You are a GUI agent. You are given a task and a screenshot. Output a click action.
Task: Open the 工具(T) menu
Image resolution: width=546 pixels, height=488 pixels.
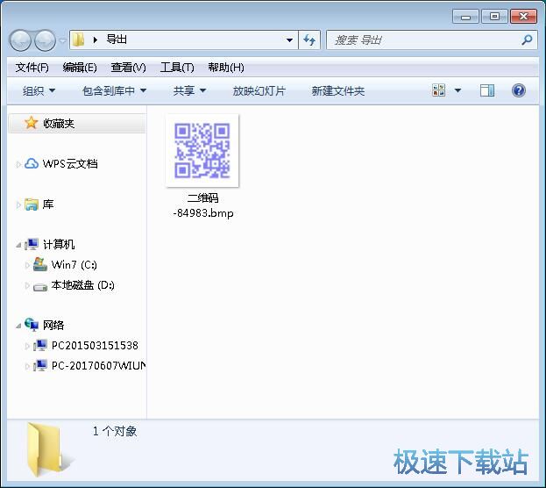tap(177, 67)
